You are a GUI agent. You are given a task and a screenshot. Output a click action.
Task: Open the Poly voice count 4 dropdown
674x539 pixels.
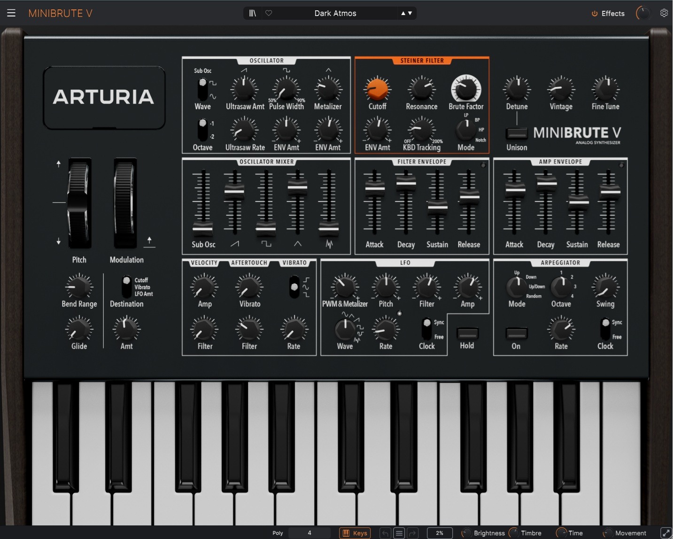click(x=309, y=533)
